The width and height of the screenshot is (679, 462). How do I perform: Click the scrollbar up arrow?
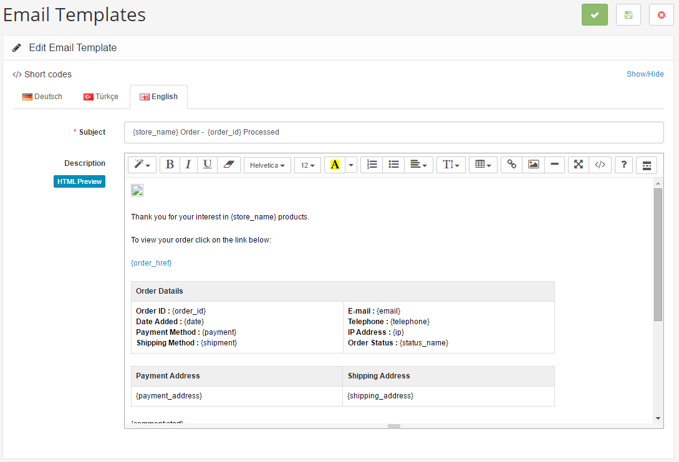(x=658, y=183)
